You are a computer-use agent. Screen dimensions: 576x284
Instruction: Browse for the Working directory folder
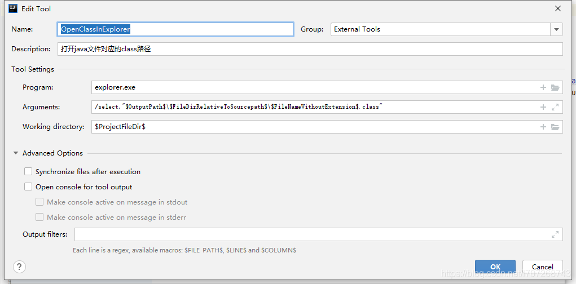pos(555,127)
